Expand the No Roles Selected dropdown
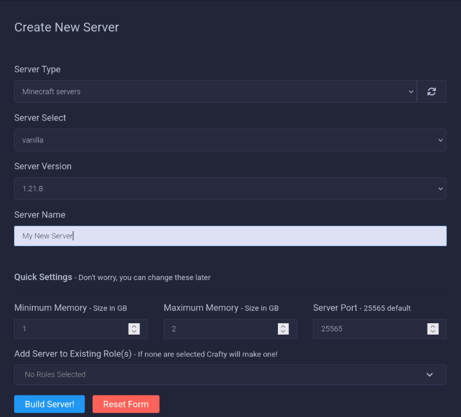 click(230, 374)
